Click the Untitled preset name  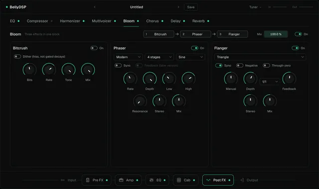pos(137,7)
